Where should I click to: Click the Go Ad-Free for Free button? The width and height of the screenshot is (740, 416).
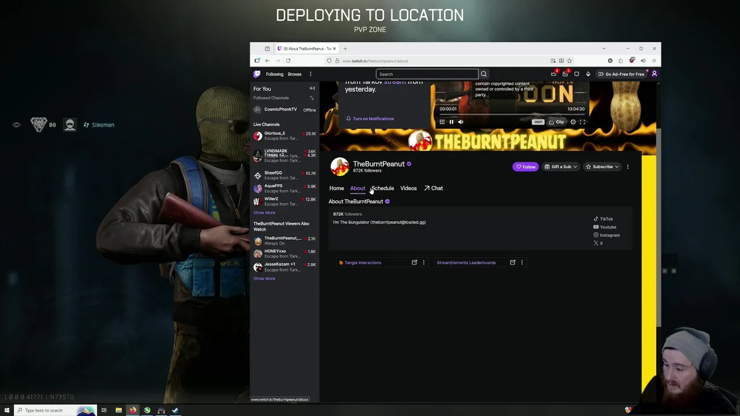(x=621, y=74)
